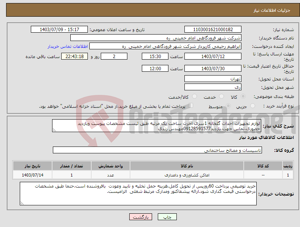Click the بازگشت back button
The height and width of the screenshot is (227, 300).
(x=141, y=217)
